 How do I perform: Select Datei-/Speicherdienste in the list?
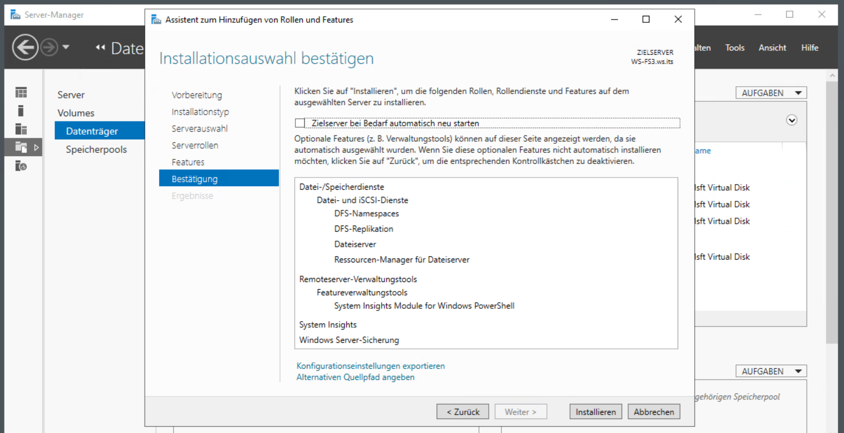click(x=342, y=187)
